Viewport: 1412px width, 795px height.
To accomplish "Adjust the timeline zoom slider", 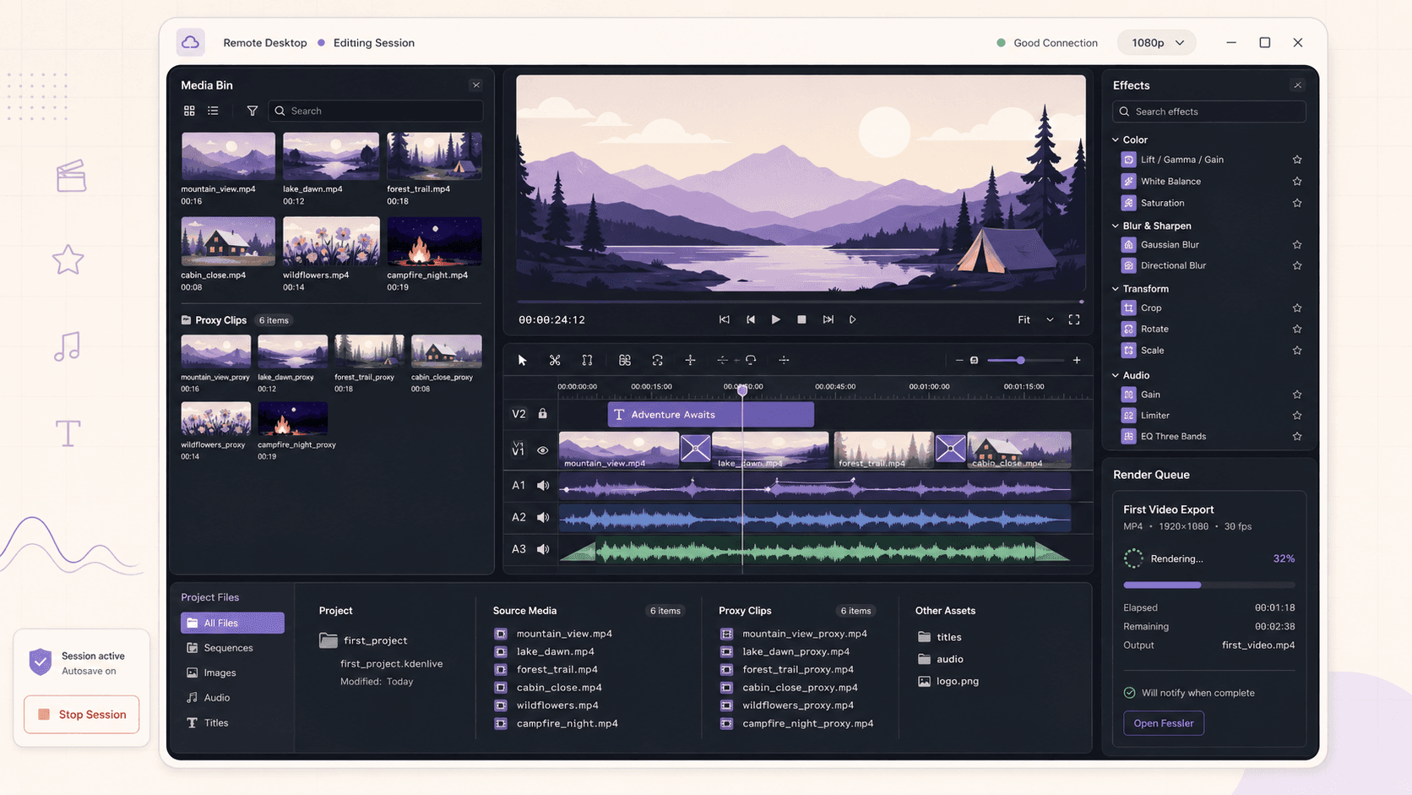I will point(1025,361).
